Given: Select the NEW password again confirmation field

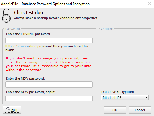Looking at the screenshot, I should pyautogui.click(x=49, y=98).
